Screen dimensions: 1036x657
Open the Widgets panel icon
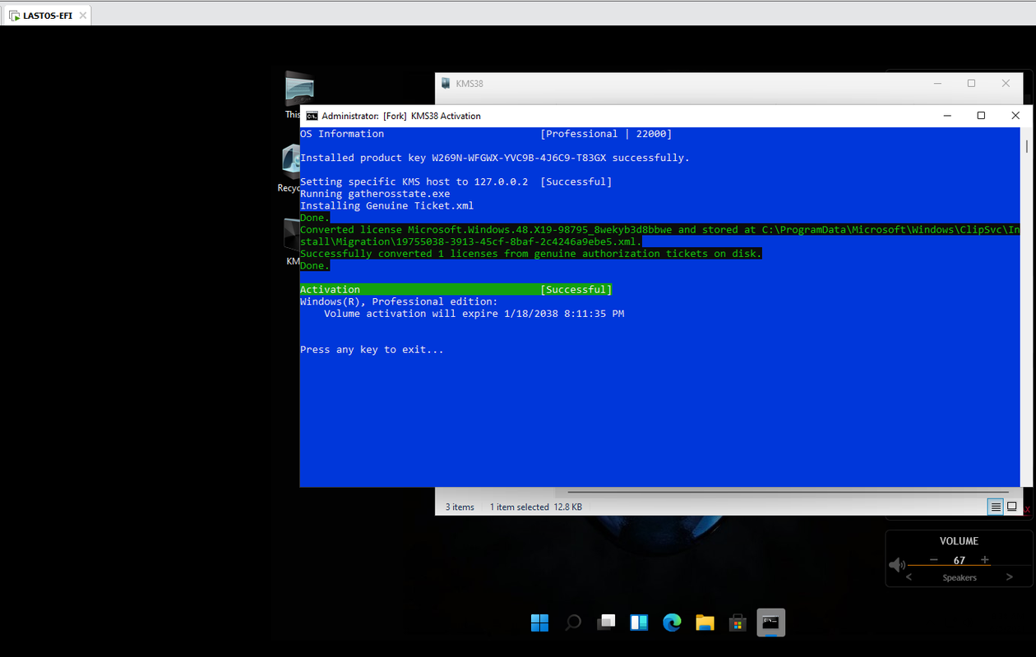(x=639, y=623)
